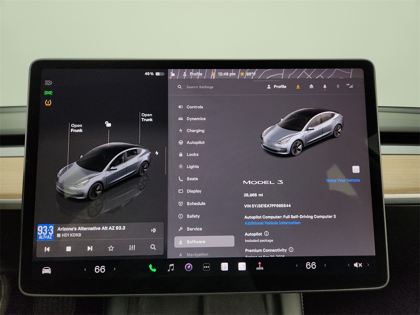Tap Open Trunk on car view

tap(147, 117)
